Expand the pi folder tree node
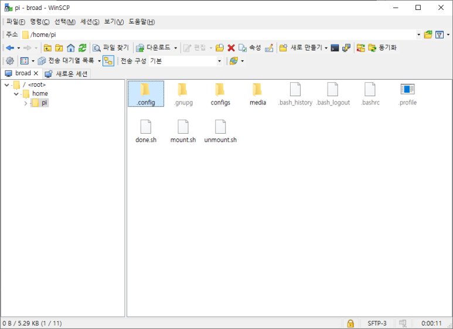The height and width of the screenshot is (329, 453). (26, 103)
